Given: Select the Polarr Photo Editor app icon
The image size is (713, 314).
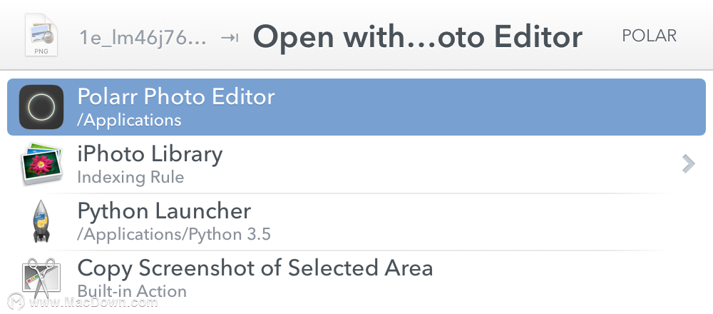Looking at the screenshot, I should coord(41,107).
